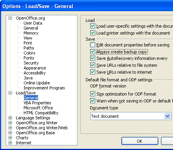Toggle Size optimization for ODF format

click(x=92, y=94)
